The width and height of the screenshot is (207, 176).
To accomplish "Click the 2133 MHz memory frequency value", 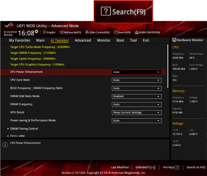I will click(178, 102).
